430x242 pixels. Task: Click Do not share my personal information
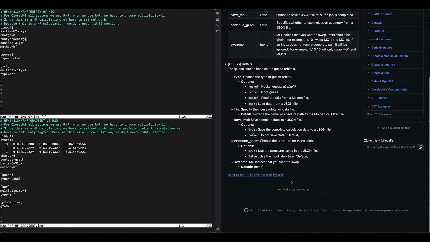point(386,211)
